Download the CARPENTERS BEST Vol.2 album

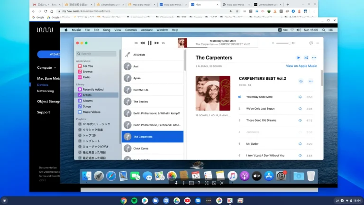[x=301, y=81]
